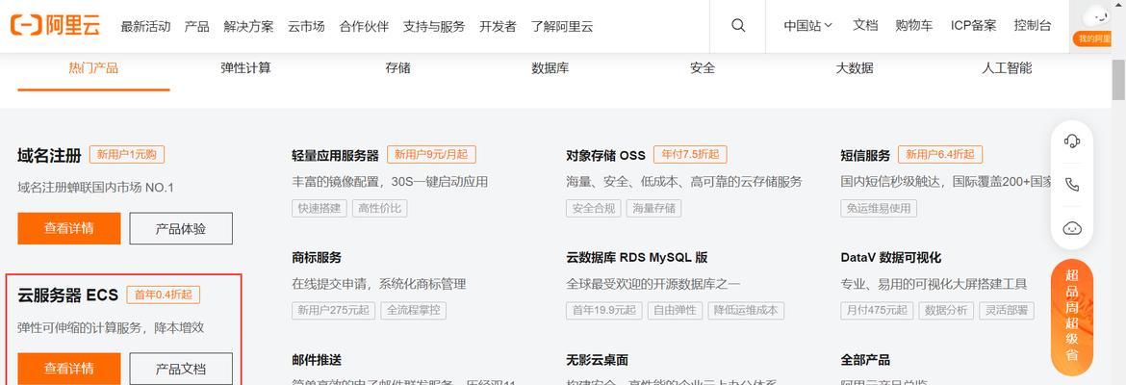Screen dimensions: 1126x385
Task: Click the 月付475元起 tag
Action: tap(876, 310)
